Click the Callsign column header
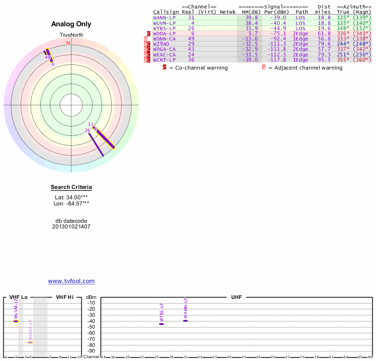376x361 pixels. (x=166, y=12)
